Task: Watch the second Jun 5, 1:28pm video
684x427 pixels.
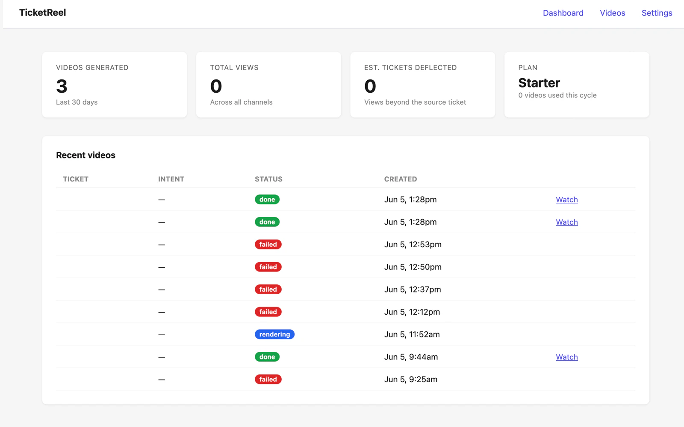Action: [566, 222]
